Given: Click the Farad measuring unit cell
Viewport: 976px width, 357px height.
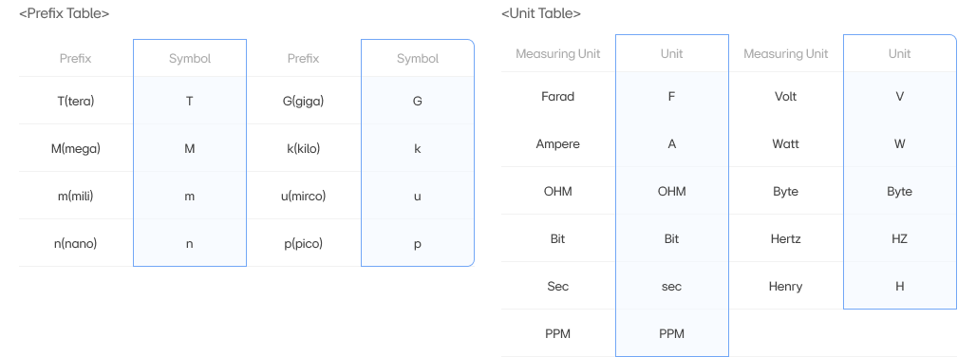Looking at the screenshot, I should point(557,97).
